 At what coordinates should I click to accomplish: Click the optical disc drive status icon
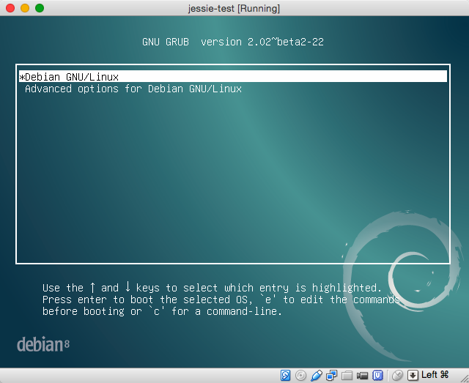300,375
